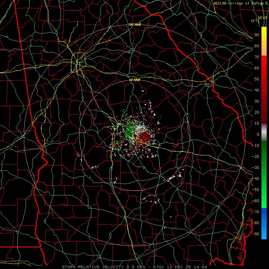
Task: Click the -50 value on velocity scale
Action: (256, 190)
